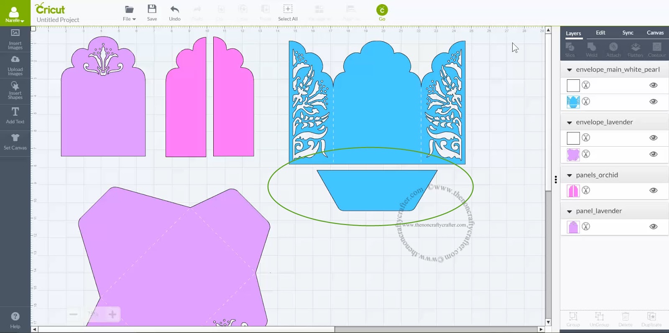Collapse the envelope_lavender group
The image size is (669, 333).
(569, 122)
